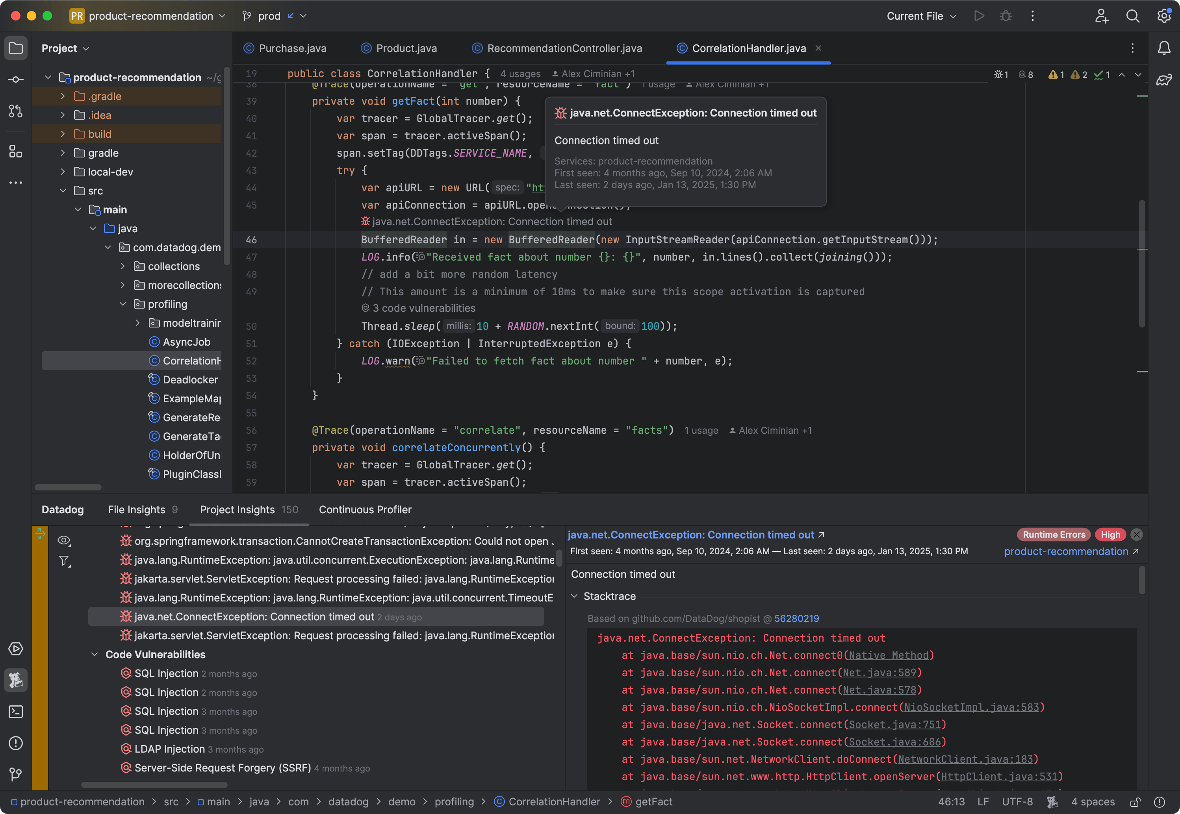Toggle the filter in the Datadog panel

(x=64, y=561)
